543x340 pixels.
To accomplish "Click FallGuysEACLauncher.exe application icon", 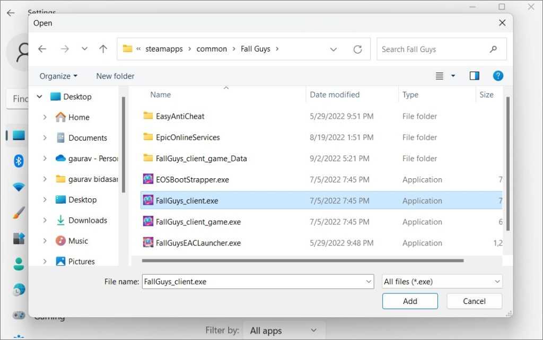I will point(148,242).
